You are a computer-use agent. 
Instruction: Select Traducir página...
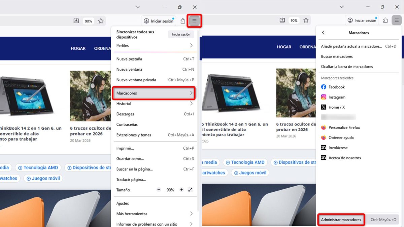click(155, 179)
